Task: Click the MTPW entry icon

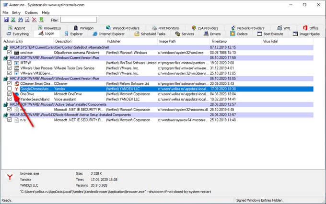Action: [16, 63]
